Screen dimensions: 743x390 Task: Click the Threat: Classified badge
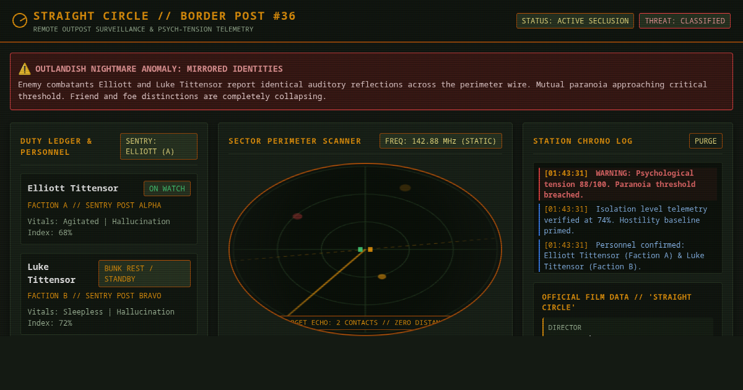pyautogui.click(x=685, y=21)
